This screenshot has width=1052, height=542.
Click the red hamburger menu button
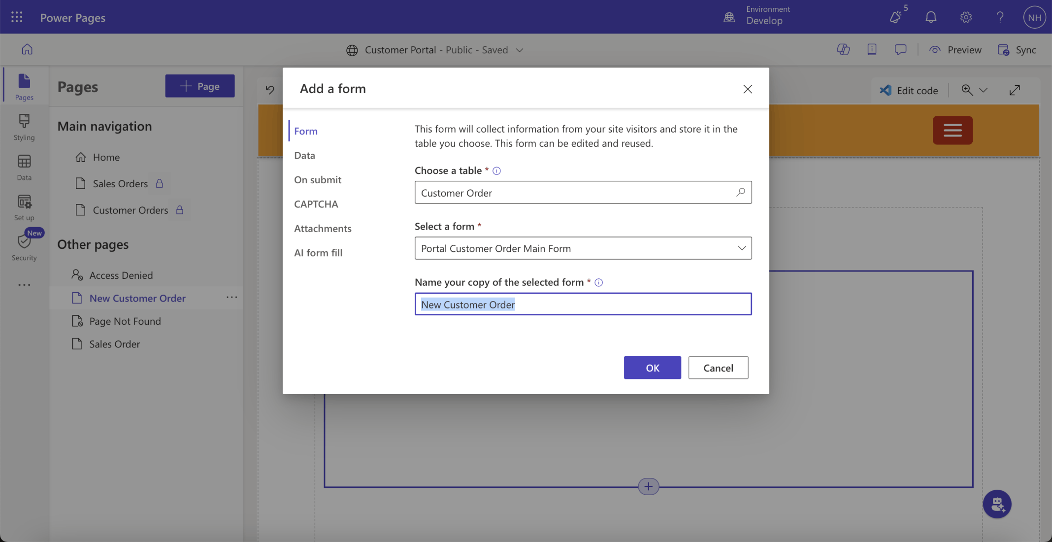[x=952, y=130]
